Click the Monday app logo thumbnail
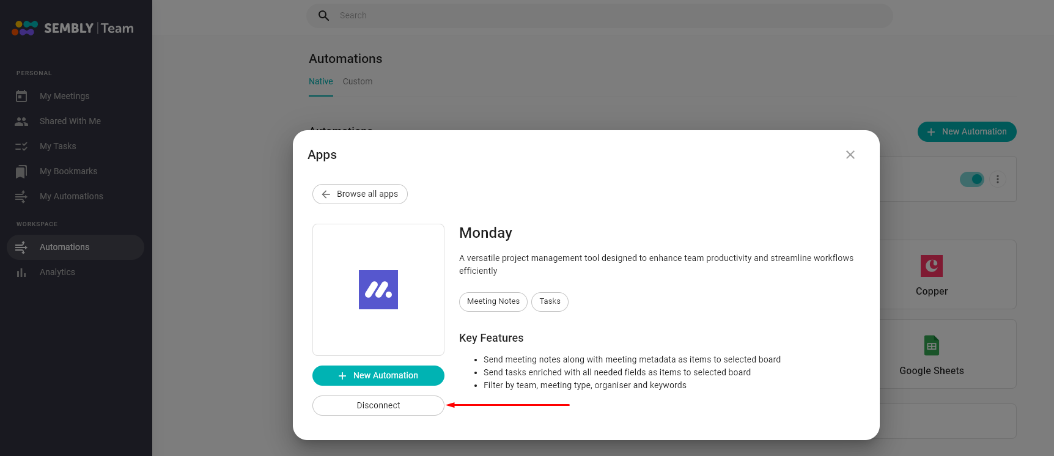Screen dimensions: 1054x456 click(x=378, y=290)
